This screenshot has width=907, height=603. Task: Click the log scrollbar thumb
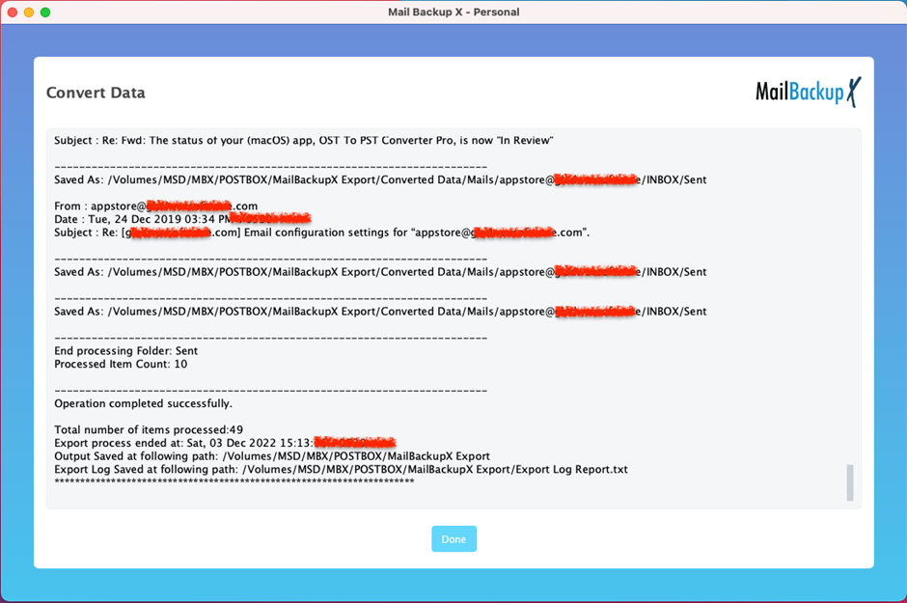850,482
